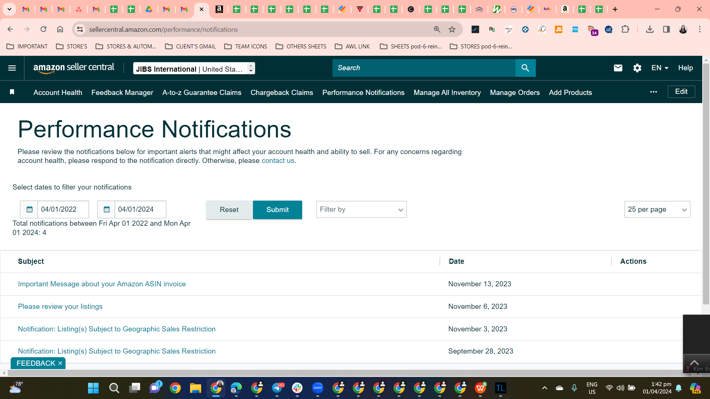Screen dimensions: 710x399
Task: Open the three-dots more menu in the nav bar
Action: click(654, 92)
